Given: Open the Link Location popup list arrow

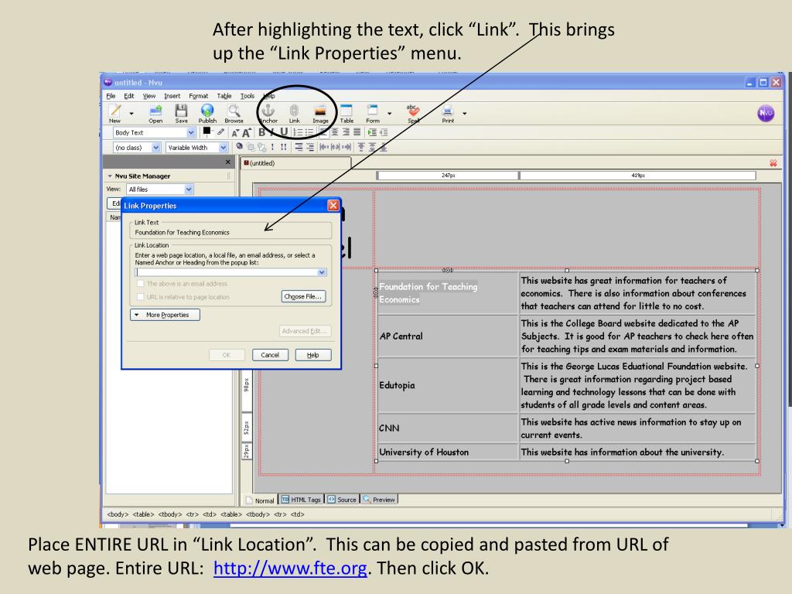Looking at the screenshot, I should pyautogui.click(x=322, y=272).
